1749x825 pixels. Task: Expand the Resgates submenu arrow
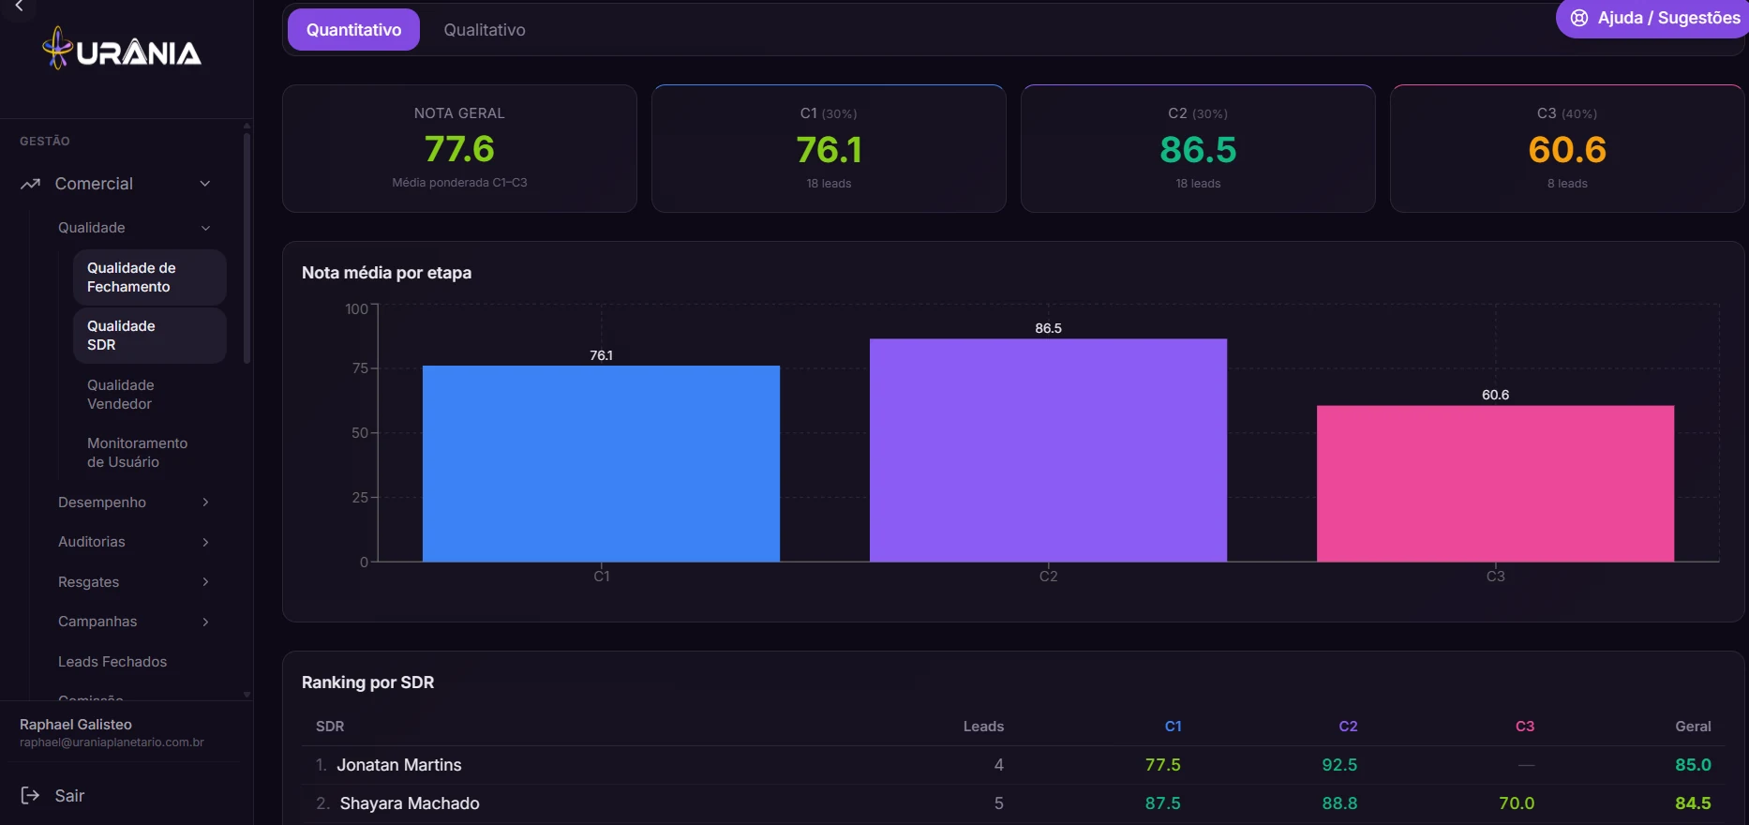205,582
